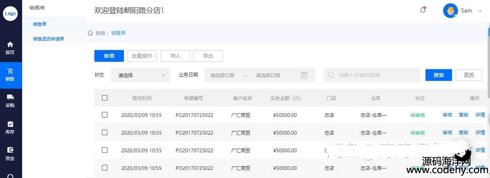Open the 采购 truck icon
Viewport: 490px width, 178px height.
click(x=10, y=97)
